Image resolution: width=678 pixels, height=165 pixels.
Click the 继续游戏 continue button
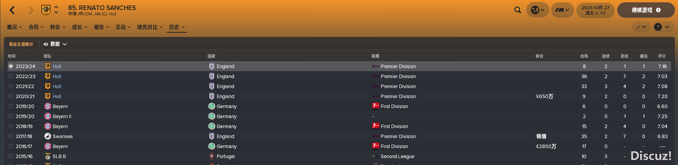[646, 10]
